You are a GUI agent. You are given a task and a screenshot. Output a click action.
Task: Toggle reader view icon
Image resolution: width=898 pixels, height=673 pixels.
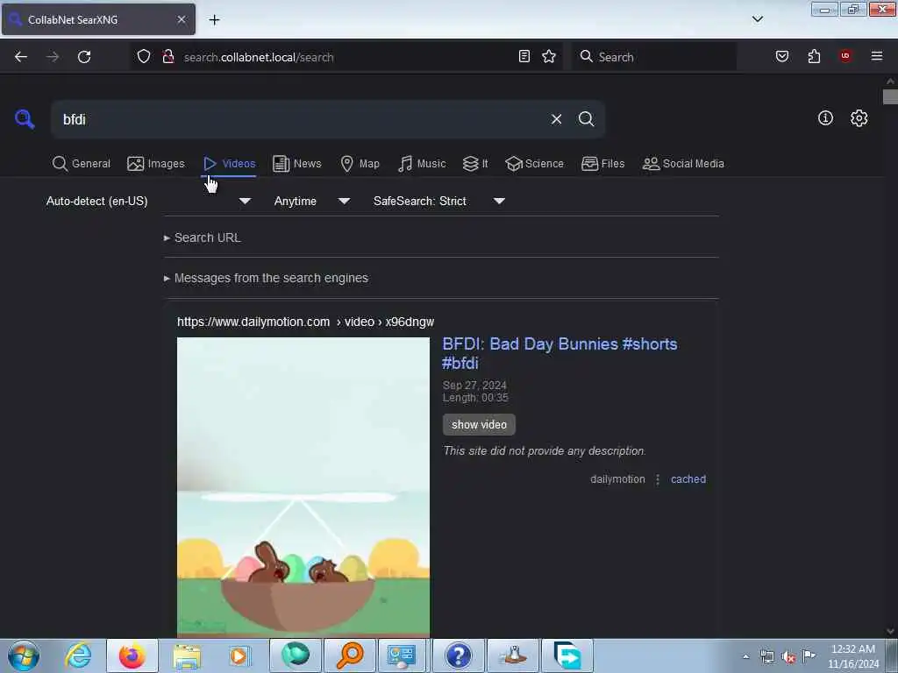coord(524,57)
